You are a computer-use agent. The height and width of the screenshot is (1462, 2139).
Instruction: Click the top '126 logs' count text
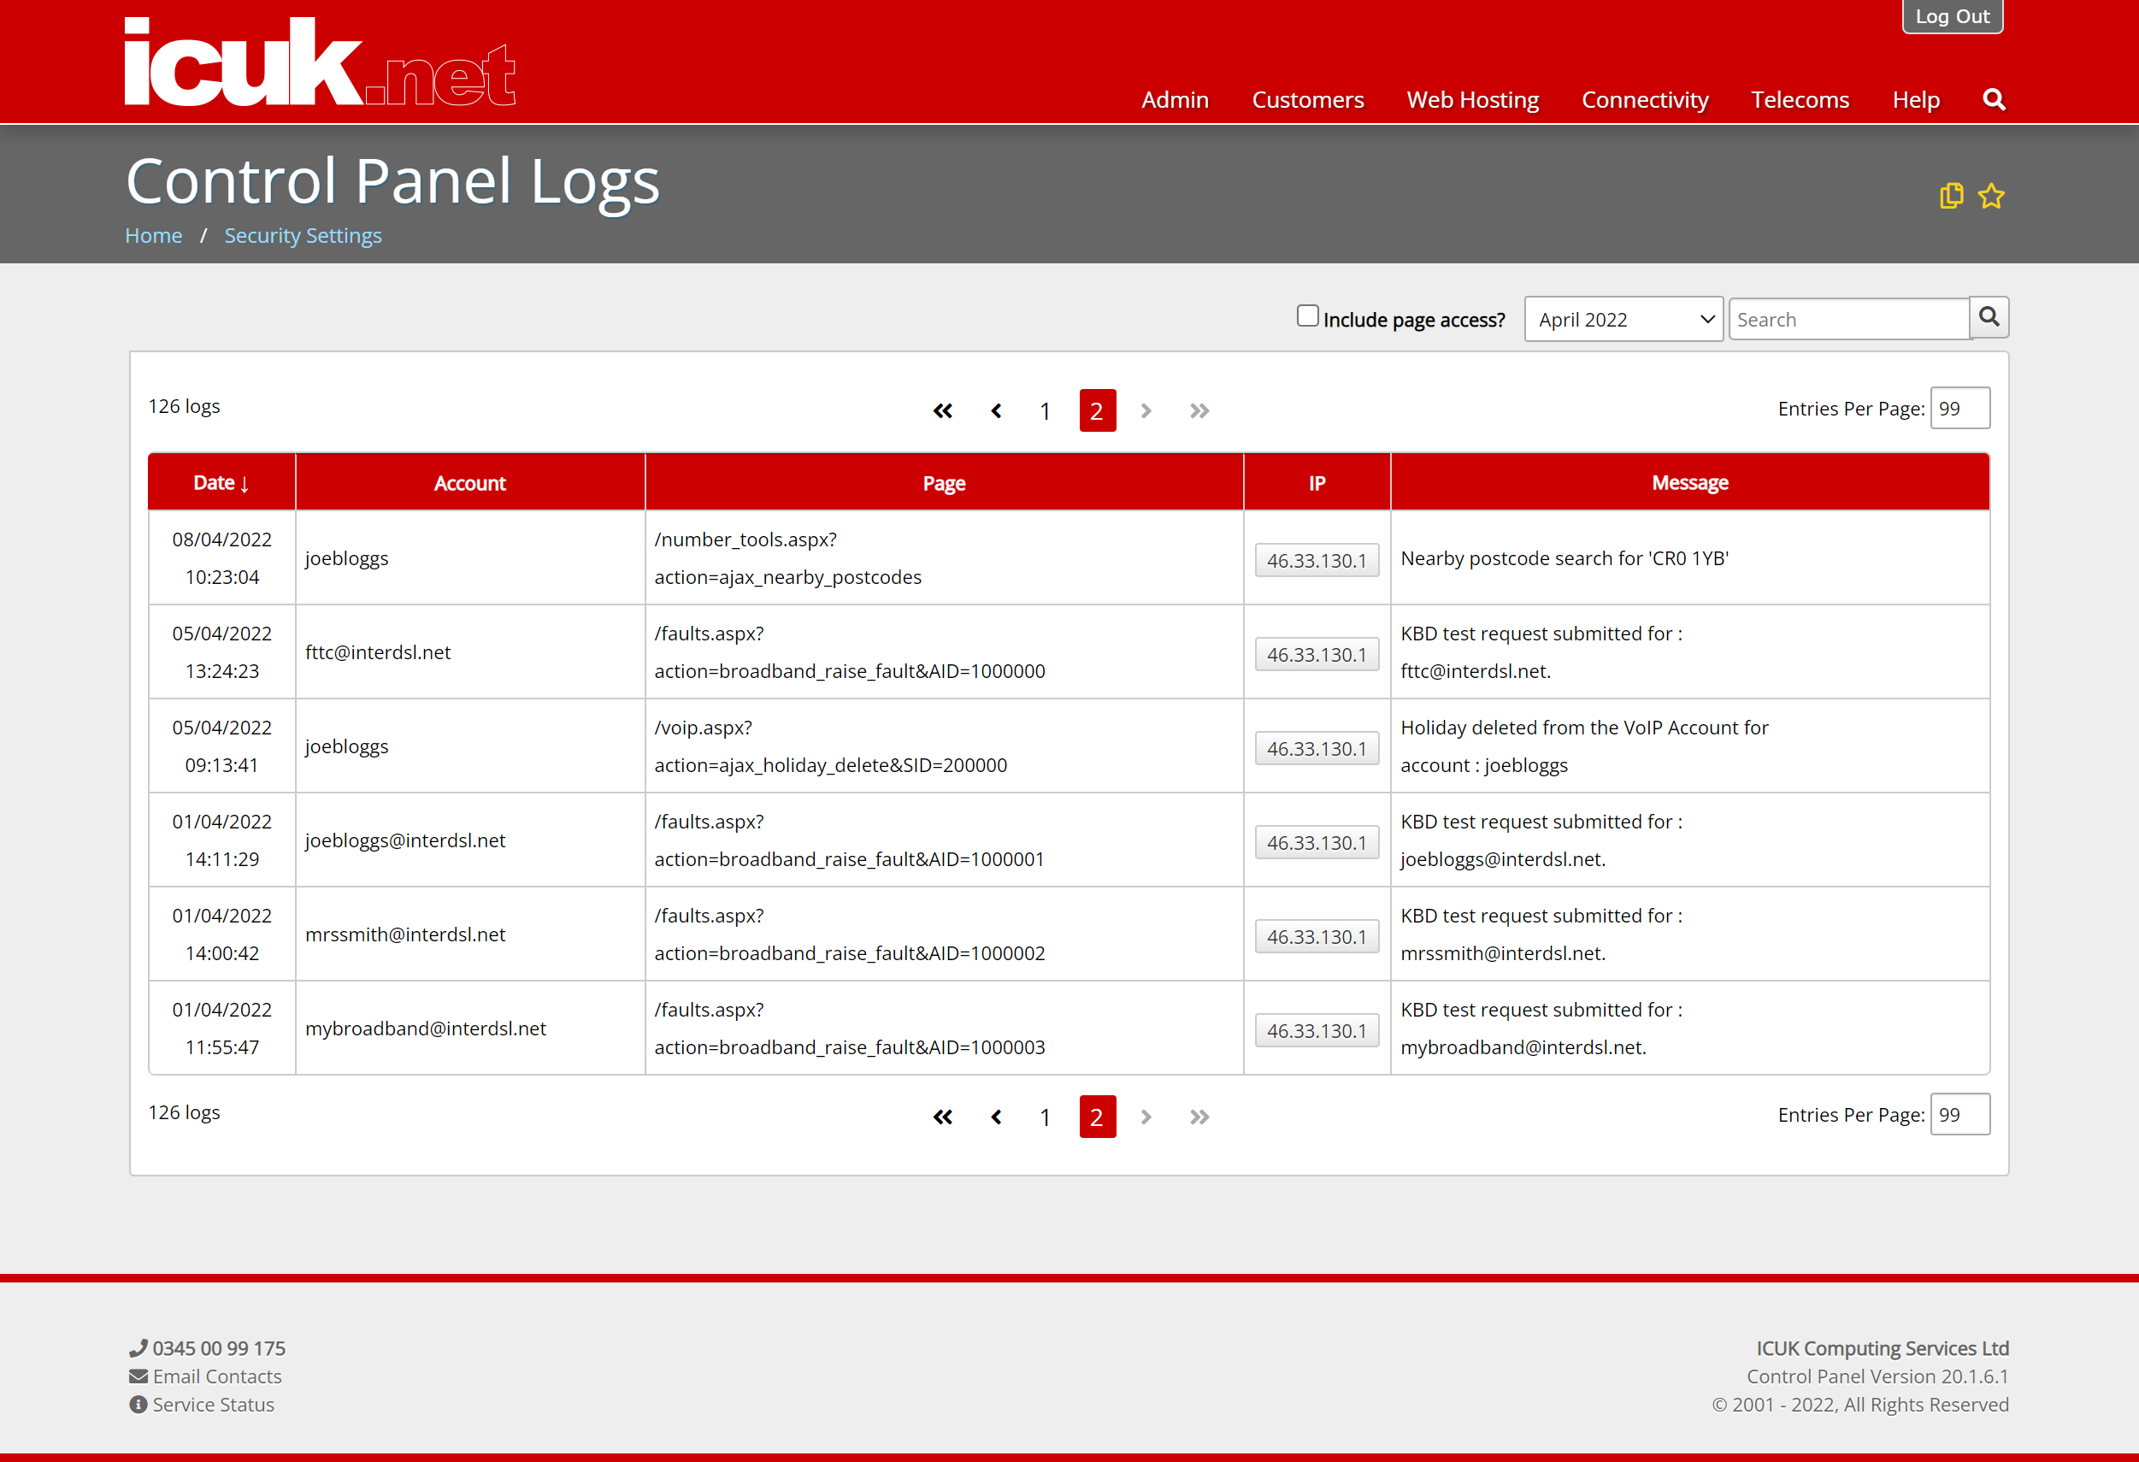(184, 406)
